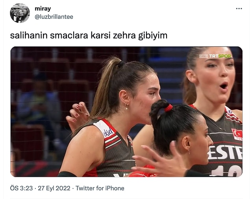Image resolution: width=250 pixels, height=199 pixels.
Task: Open the @luzbrillantee handle
Action: pyautogui.click(x=54, y=17)
